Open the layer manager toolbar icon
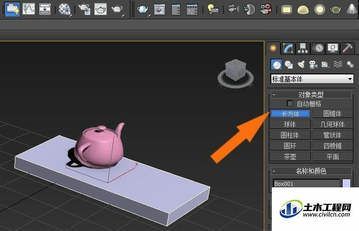 pos(12,9)
